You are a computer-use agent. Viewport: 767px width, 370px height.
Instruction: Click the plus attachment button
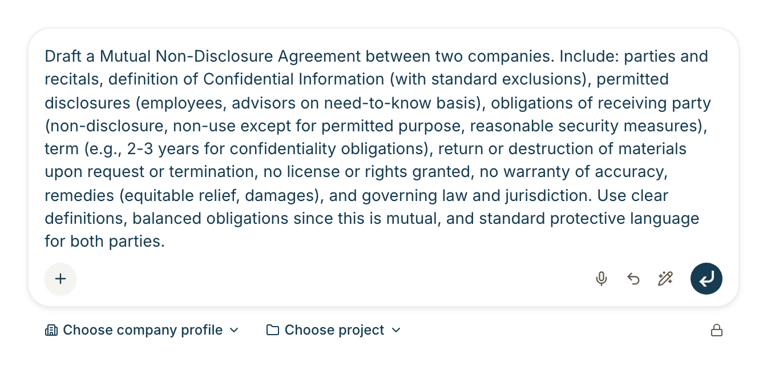click(x=60, y=279)
